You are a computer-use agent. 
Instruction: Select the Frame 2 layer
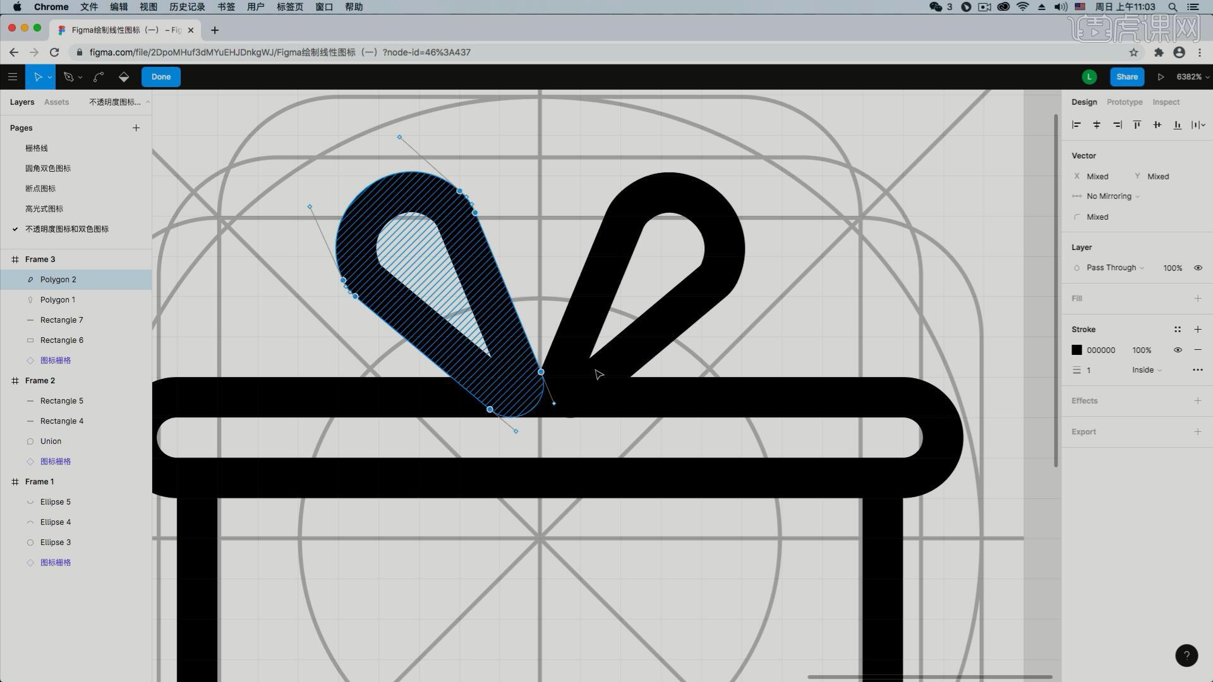76,381
